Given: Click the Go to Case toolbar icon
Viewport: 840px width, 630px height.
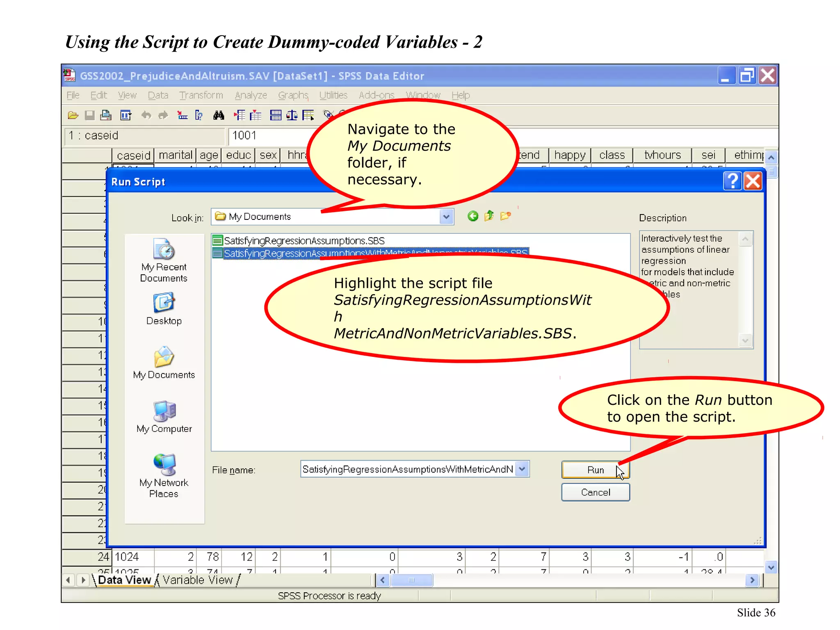Looking at the screenshot, I should click(x=182, y=116).
